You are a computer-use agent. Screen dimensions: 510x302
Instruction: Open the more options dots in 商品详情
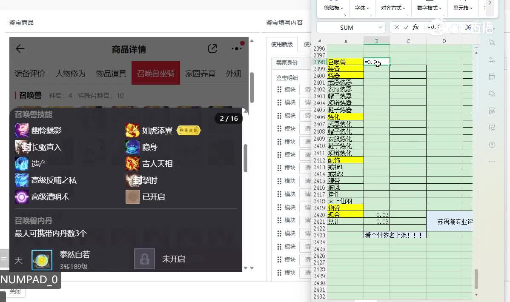click(237, 48)
